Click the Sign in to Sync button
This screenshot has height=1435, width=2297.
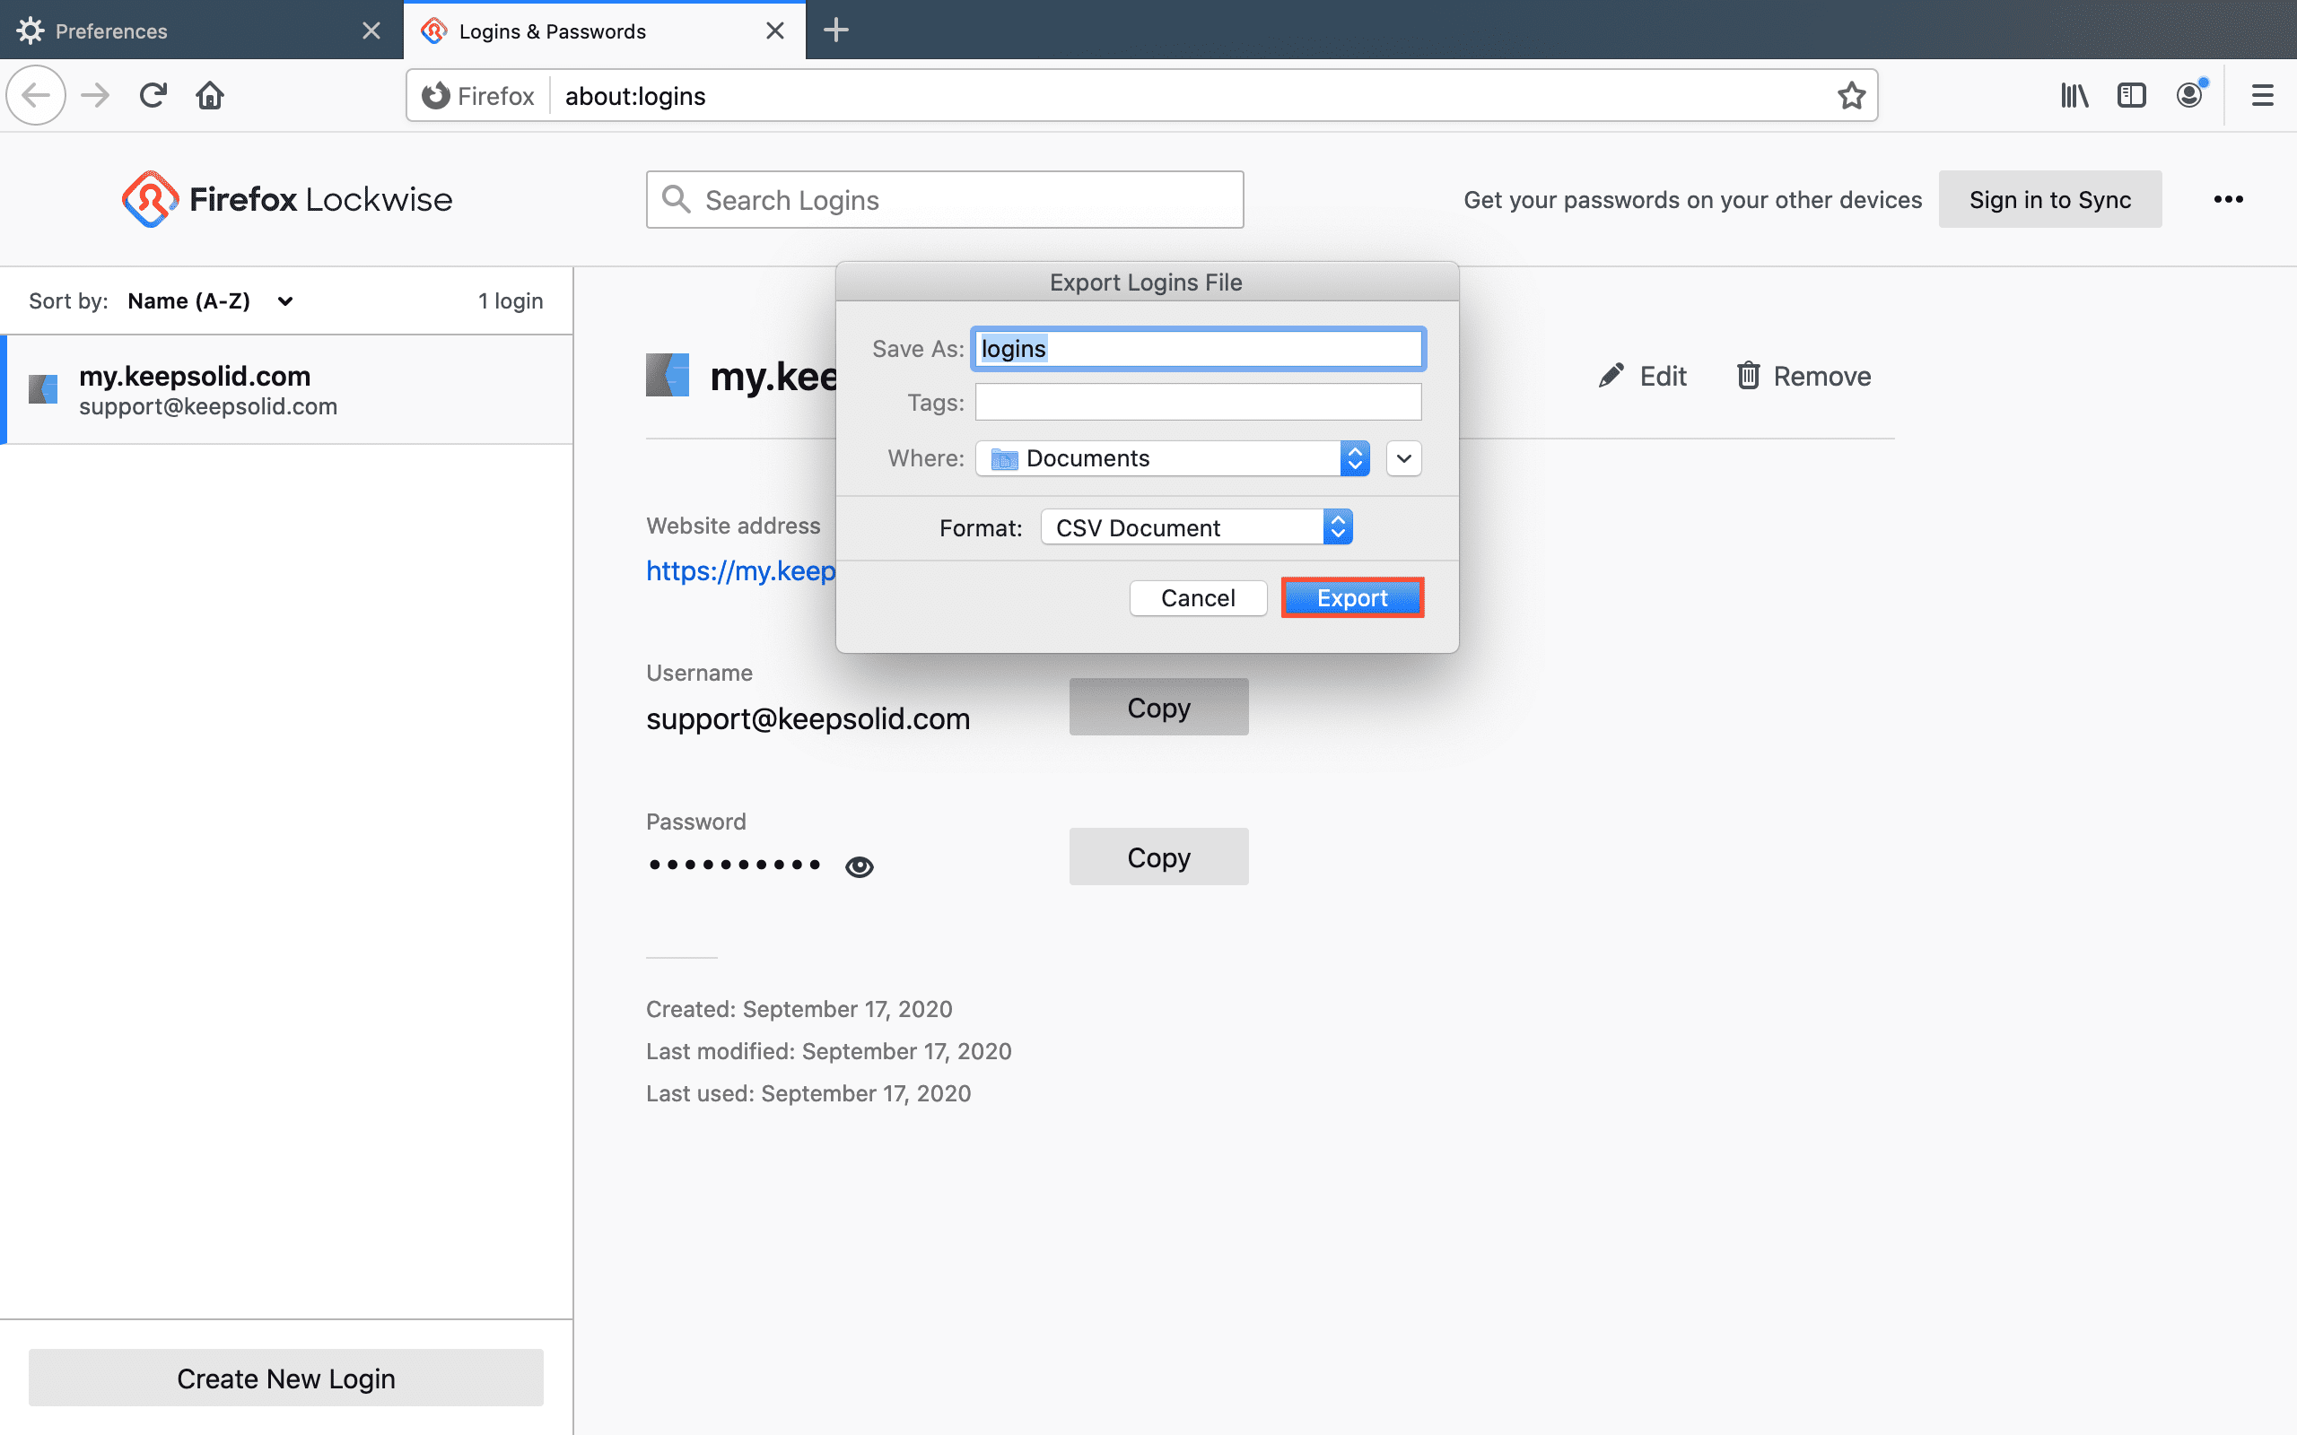pos(2049,199)
